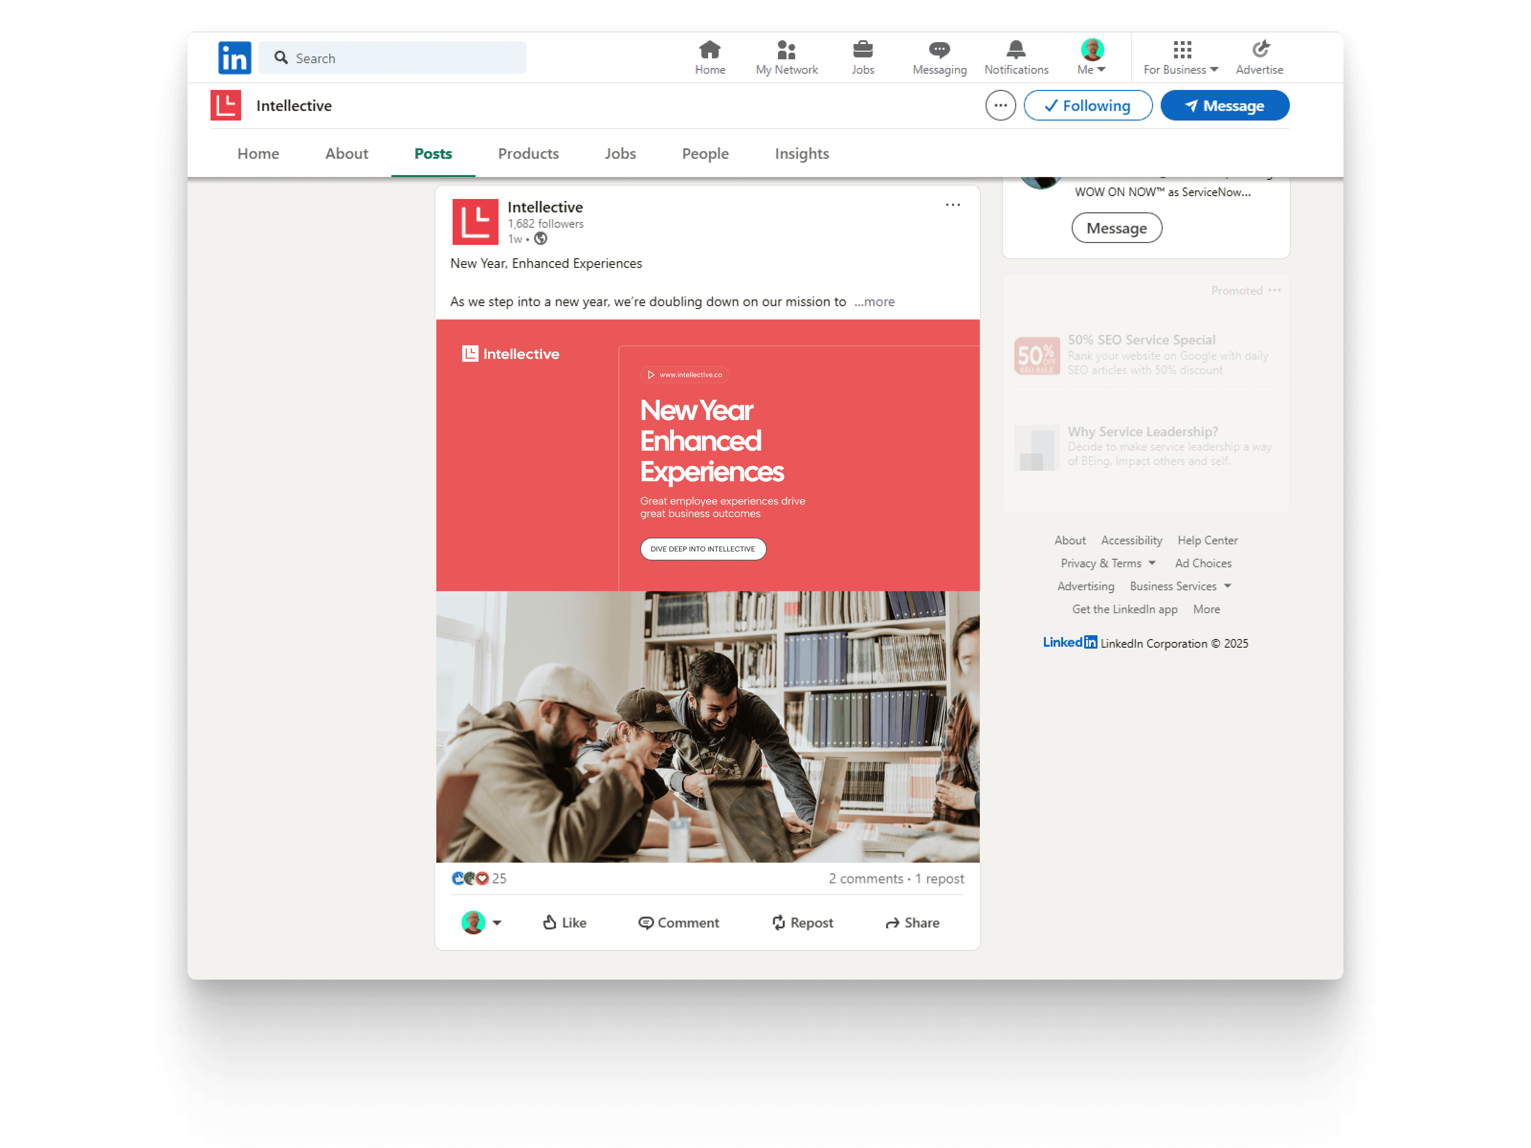1531x1148 pixels.
Task: Open the Accessibility footer link
Action: tap(1132, 541)
